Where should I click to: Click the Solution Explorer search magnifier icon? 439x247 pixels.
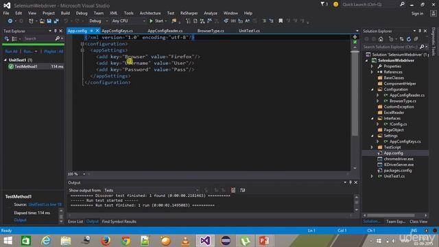pos(422,47)
